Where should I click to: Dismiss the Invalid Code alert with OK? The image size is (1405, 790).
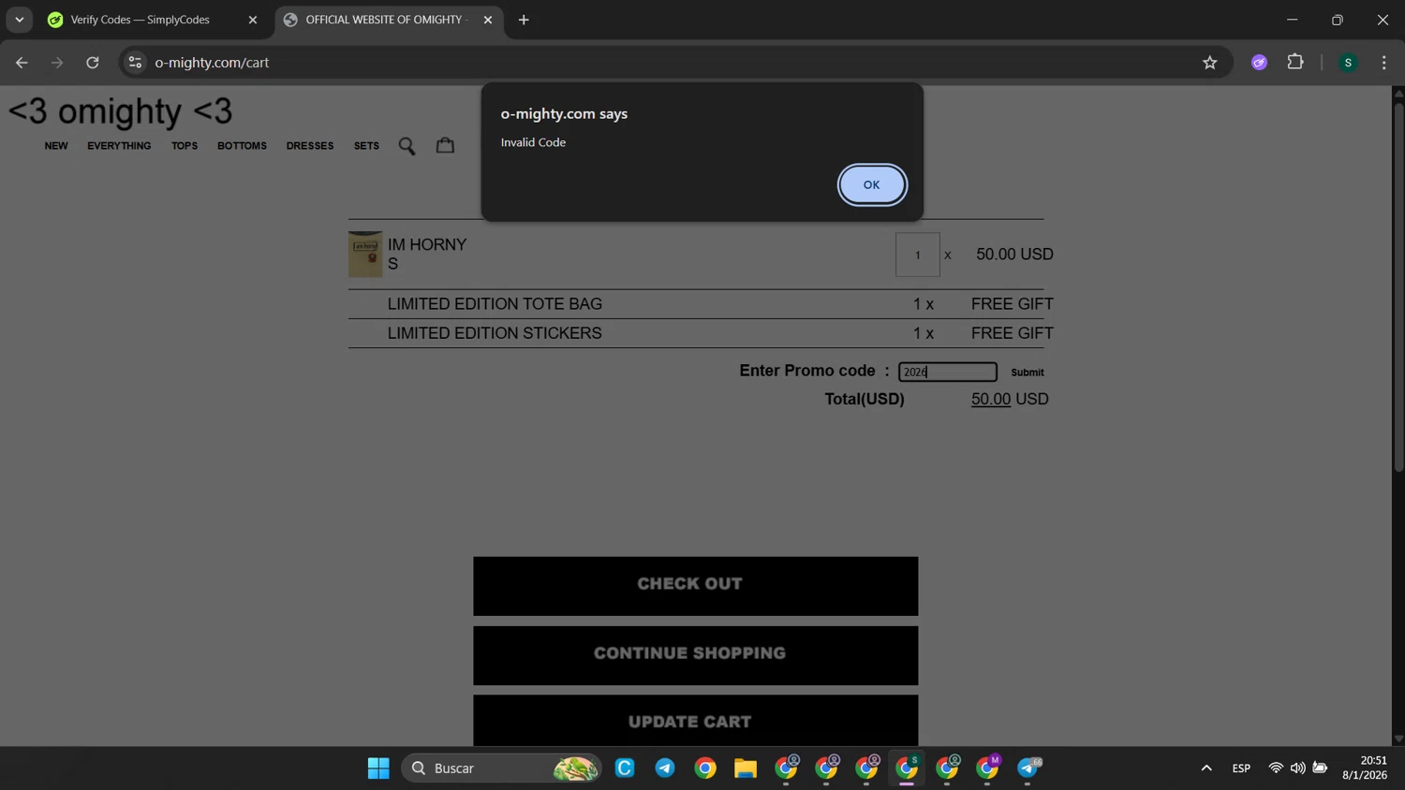click(871, 184)
